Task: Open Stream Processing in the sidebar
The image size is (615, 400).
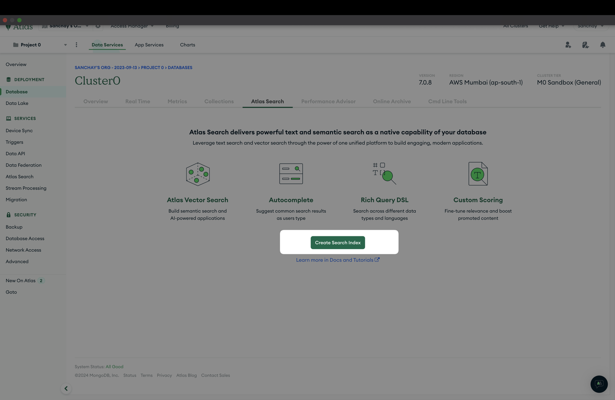Action: pyautogui.click(x=26, y=188)
